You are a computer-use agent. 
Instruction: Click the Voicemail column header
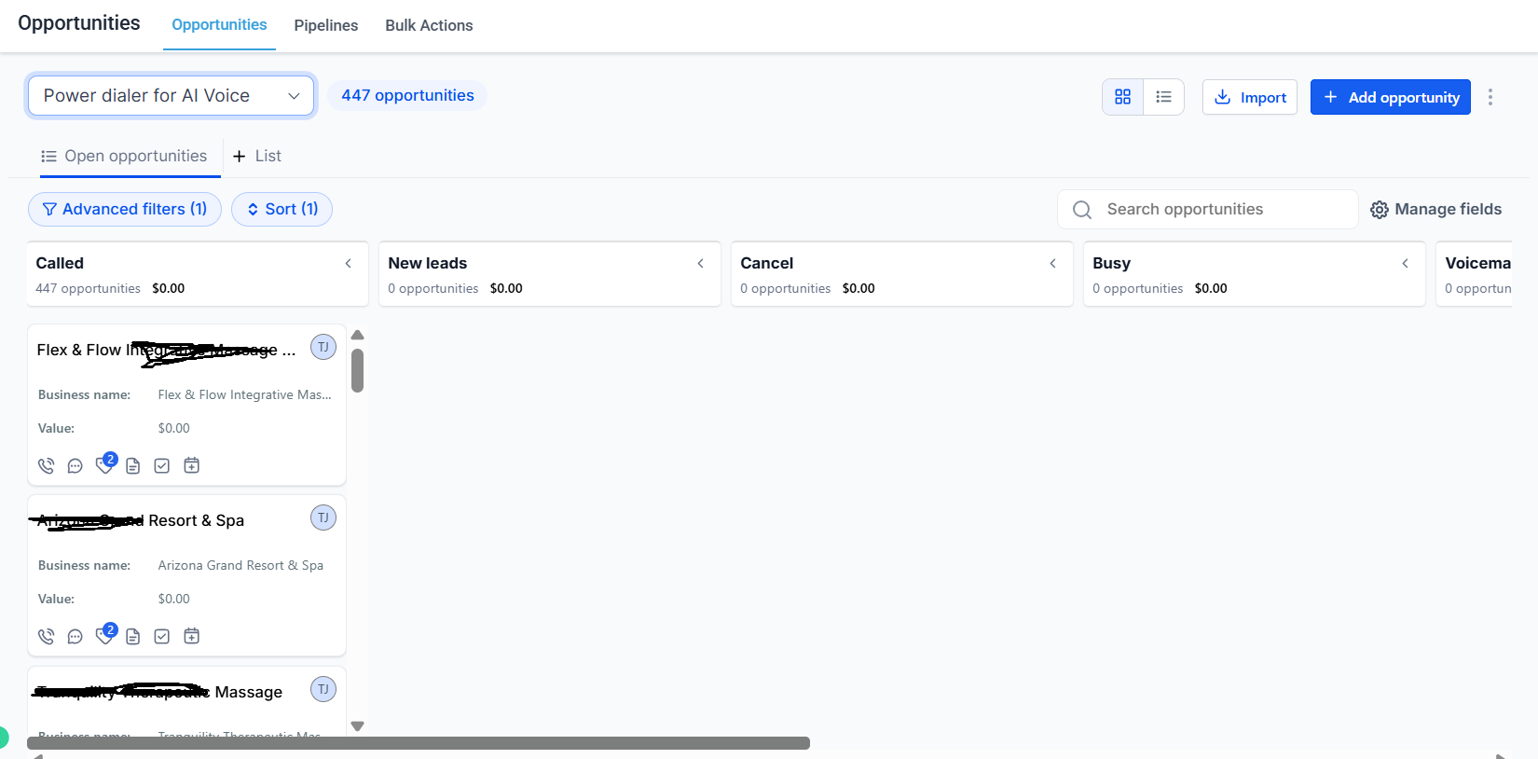[1477, 263]
